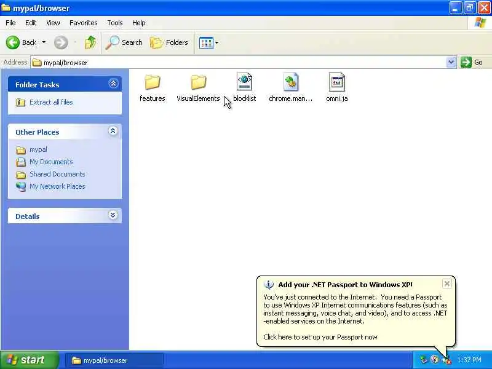492x369 pixels.
Task: Open the View menu
Action: pos(53,23)
